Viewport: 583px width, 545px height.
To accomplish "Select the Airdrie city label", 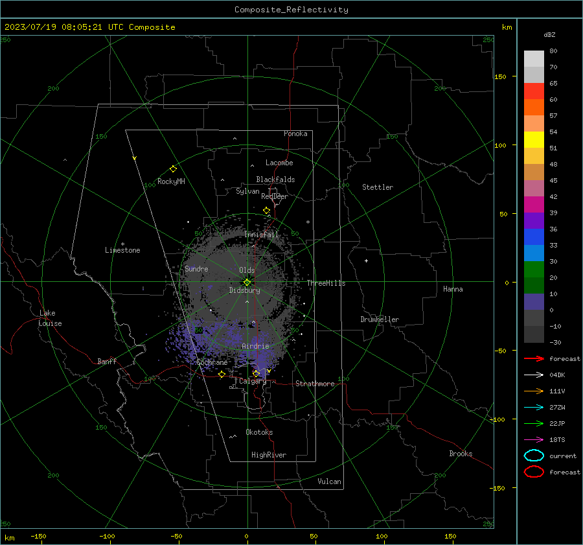I will pos(255,346).
